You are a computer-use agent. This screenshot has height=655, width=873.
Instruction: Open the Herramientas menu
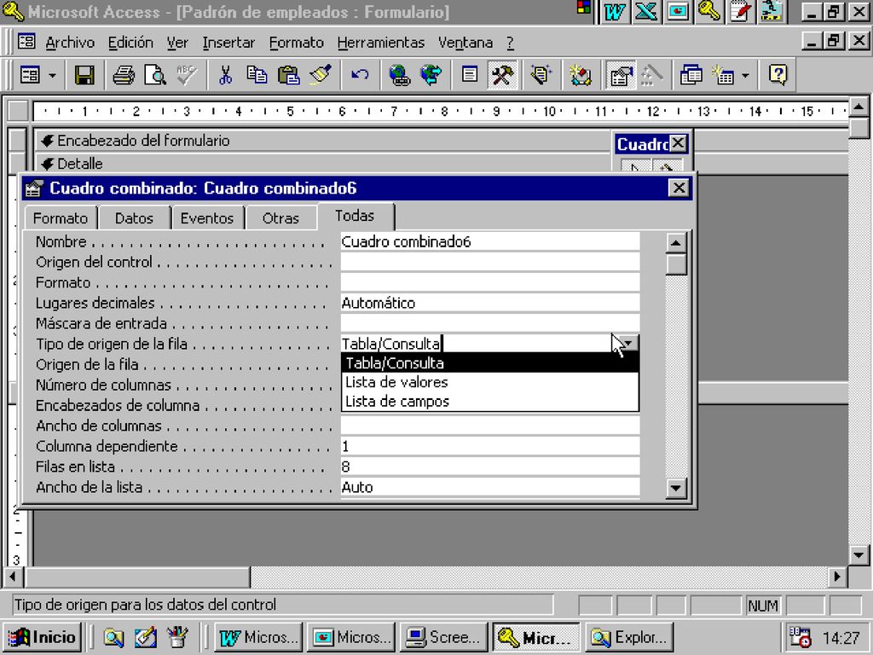point(381,43)
